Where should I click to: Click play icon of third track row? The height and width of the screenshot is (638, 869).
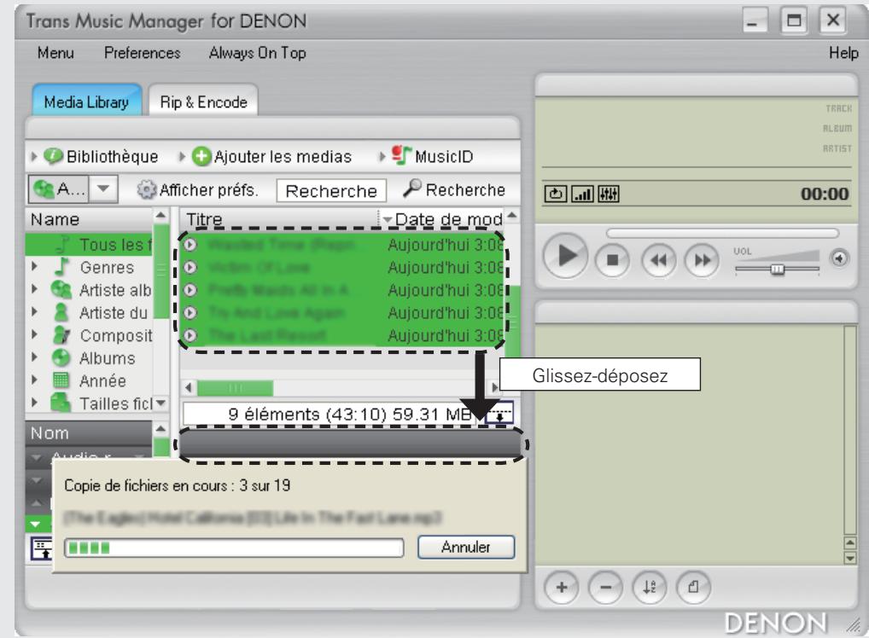tap(190, 290)
